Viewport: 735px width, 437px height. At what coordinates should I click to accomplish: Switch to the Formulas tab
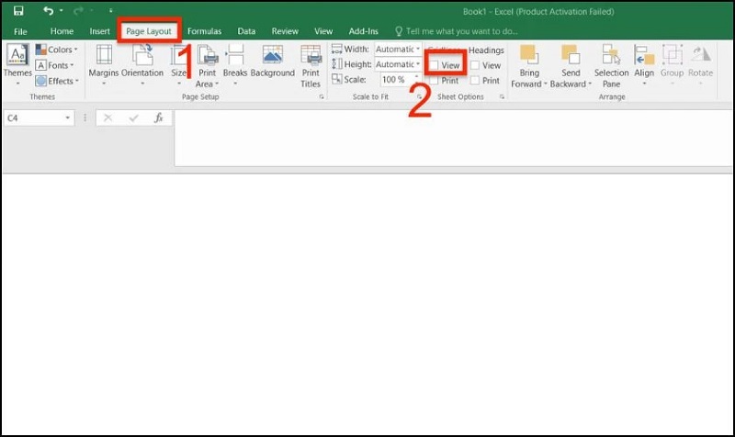204,31
